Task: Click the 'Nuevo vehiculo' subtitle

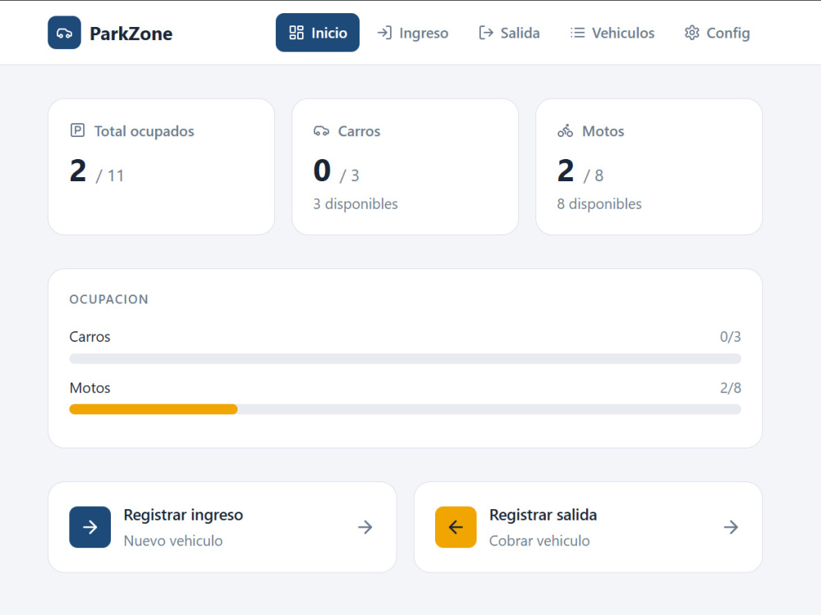Action: [x=173, y=540]
